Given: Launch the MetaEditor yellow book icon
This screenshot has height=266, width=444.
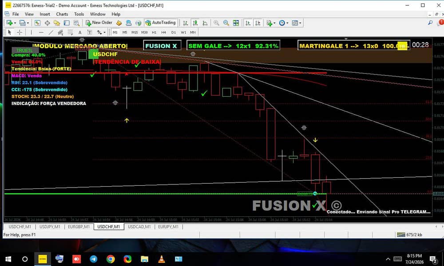Looking at the screenshot, I should (119, 23).
